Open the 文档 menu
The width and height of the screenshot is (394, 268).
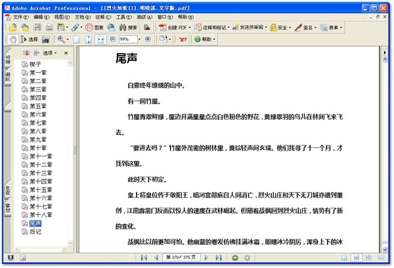point(83,17)
